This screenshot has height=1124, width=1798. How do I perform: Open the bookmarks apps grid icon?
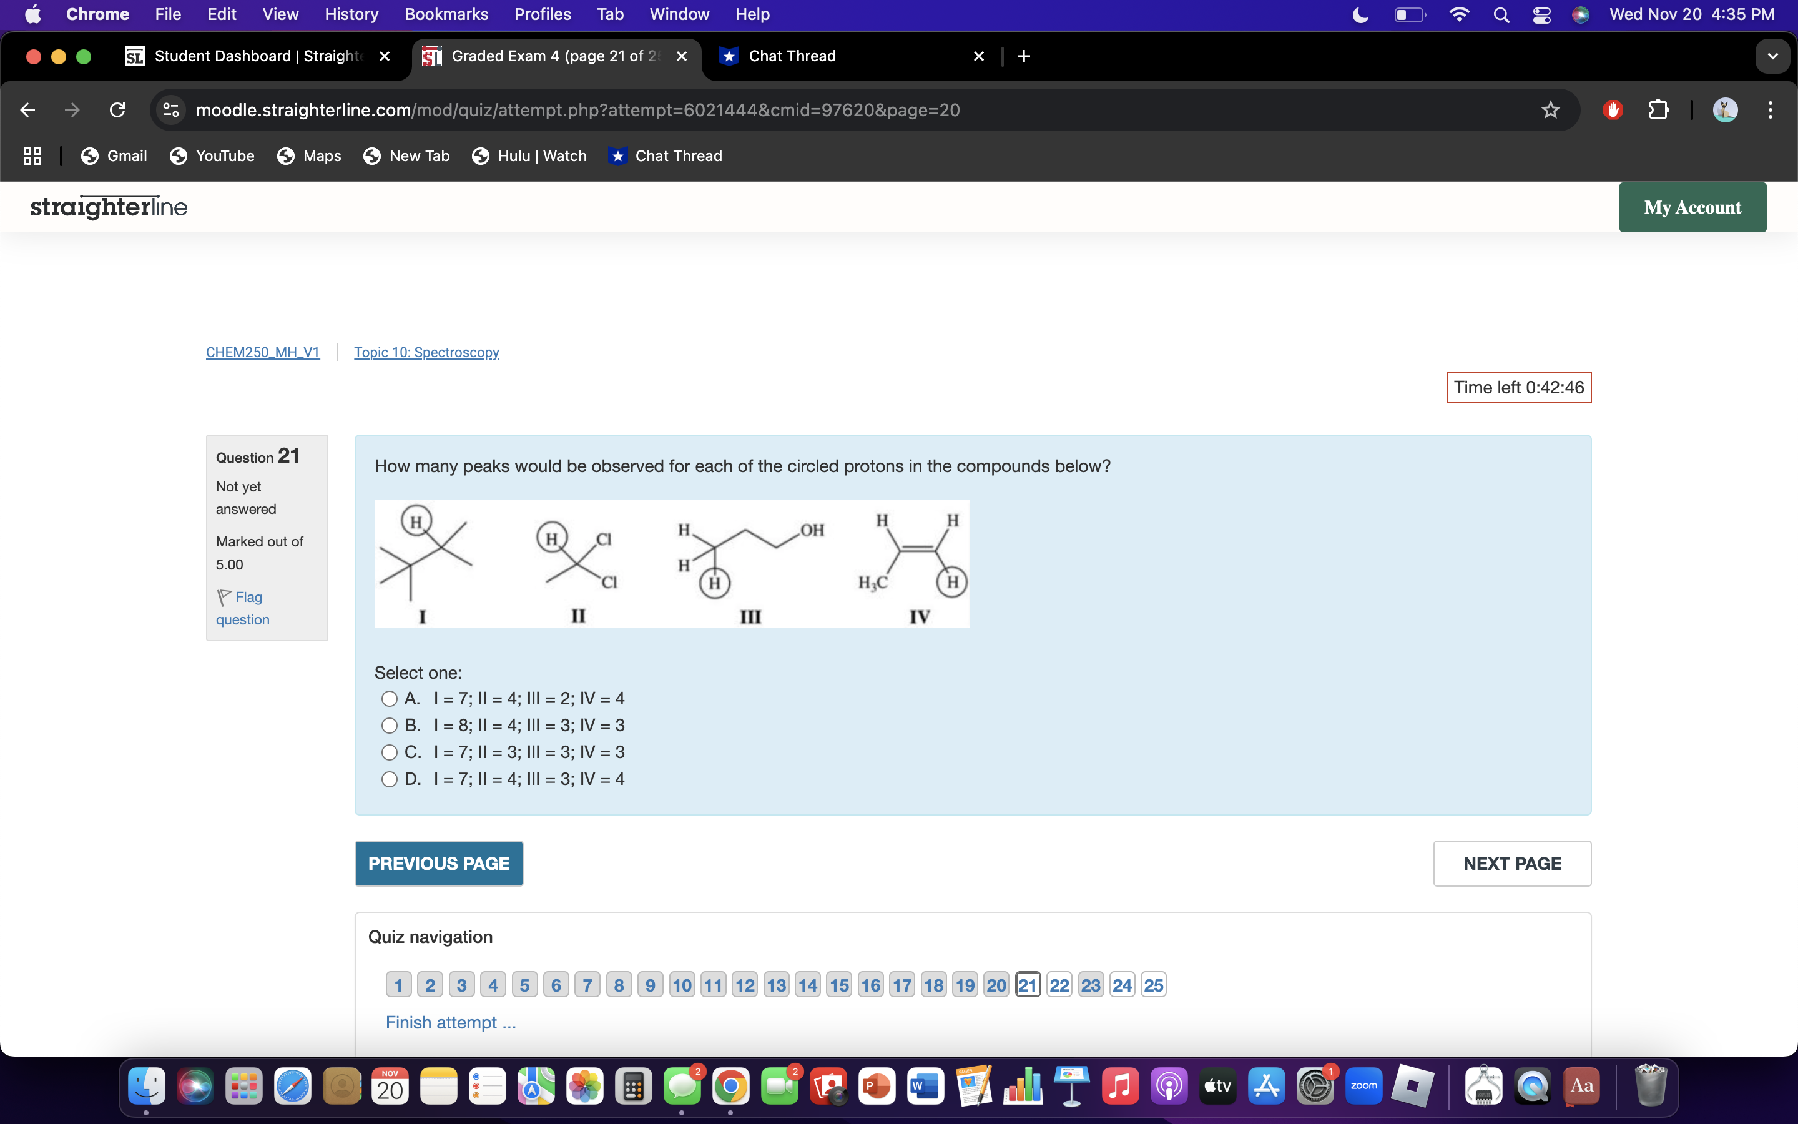pyautogui.click(x=31, y=155)
